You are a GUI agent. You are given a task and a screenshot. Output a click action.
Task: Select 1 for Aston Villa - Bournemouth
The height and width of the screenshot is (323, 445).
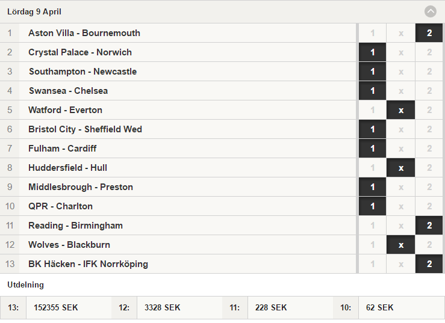(x=372, y=33)
